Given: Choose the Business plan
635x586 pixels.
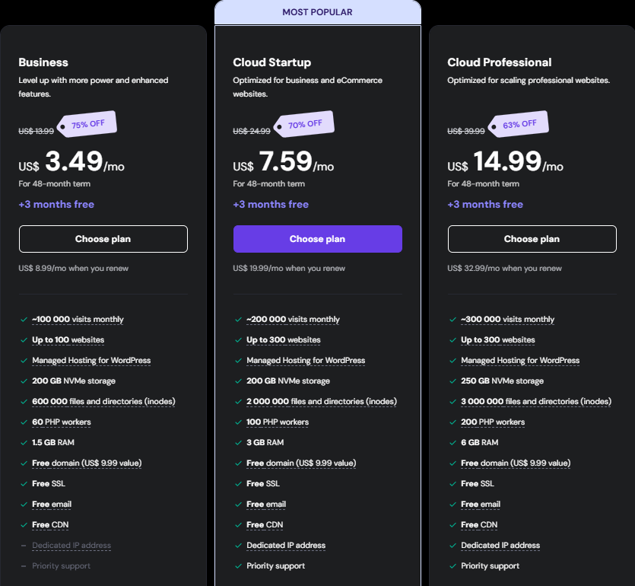Looking at the screenshot, I should coord(103,239).
